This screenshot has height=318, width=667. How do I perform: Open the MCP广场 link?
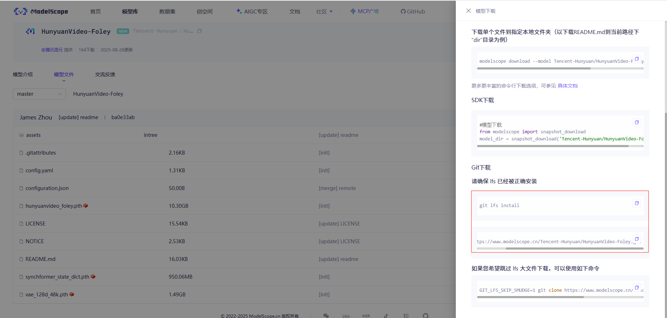tap(365, 11)
